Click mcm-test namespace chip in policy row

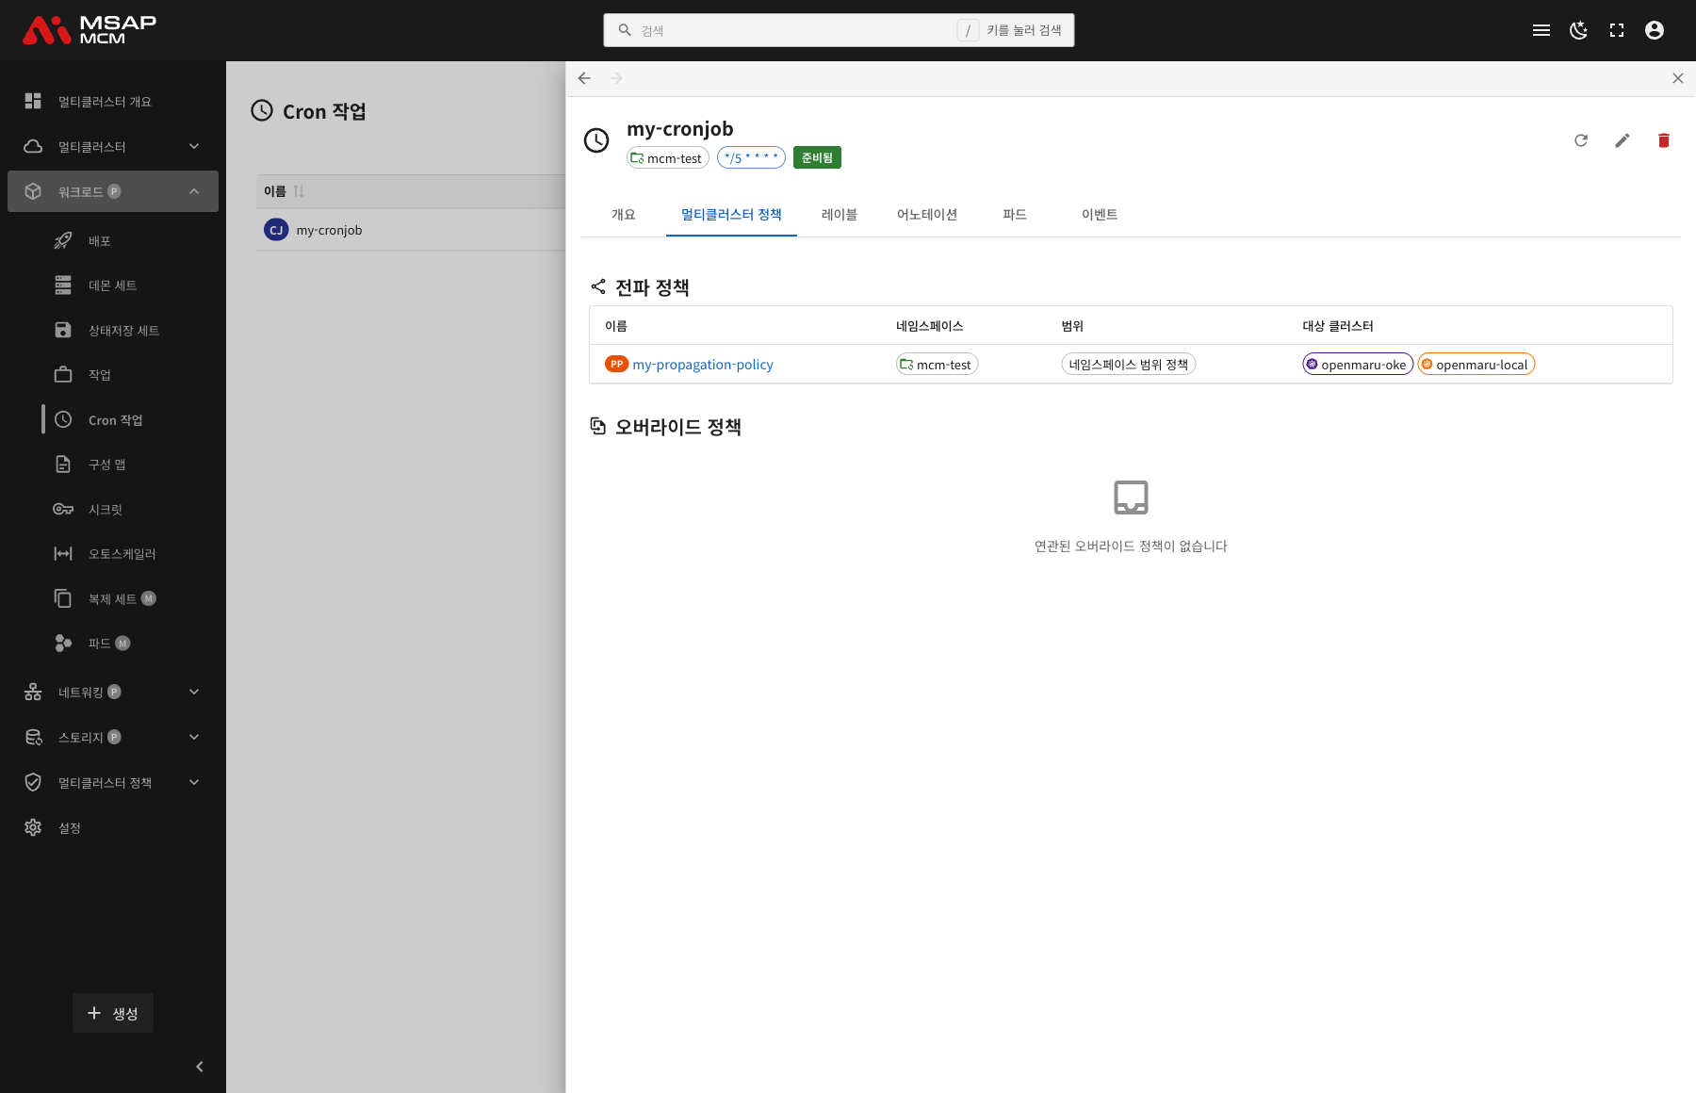[938, 365]
